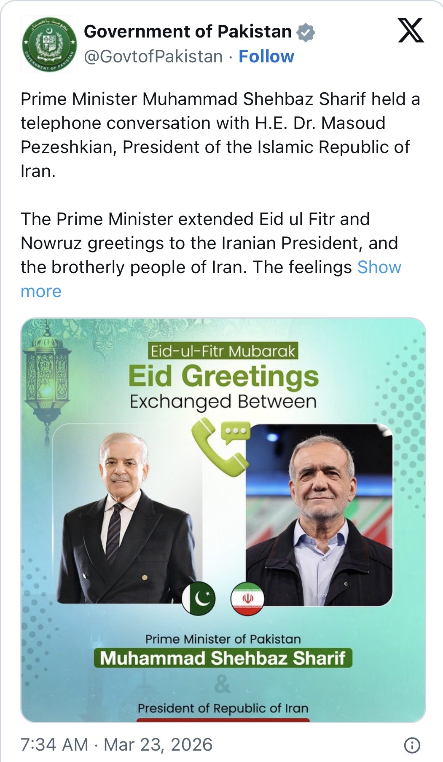Follow the Government of Pakistan account
Image resolution: width=443 pixels, height=762 pixels.
click(266, 56)
